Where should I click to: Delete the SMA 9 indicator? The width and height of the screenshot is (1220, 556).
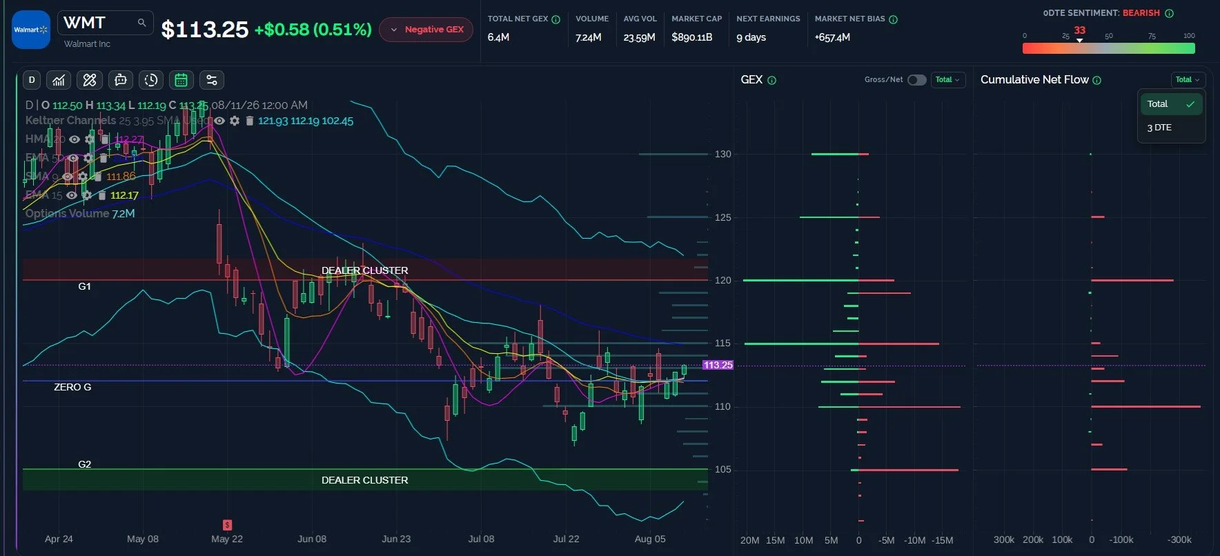coord(98,177)
